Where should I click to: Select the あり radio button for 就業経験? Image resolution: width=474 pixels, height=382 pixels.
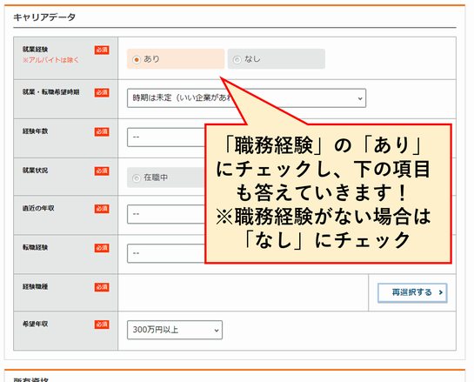[x=137, y=59]
